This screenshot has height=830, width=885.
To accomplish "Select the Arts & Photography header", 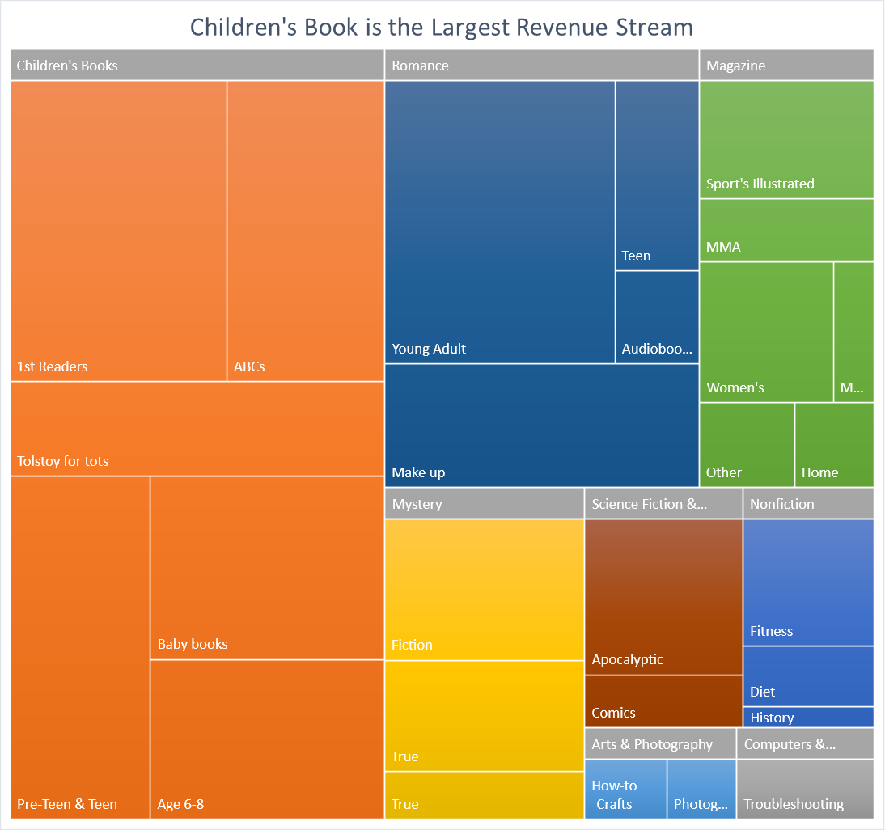I will 659,744.
